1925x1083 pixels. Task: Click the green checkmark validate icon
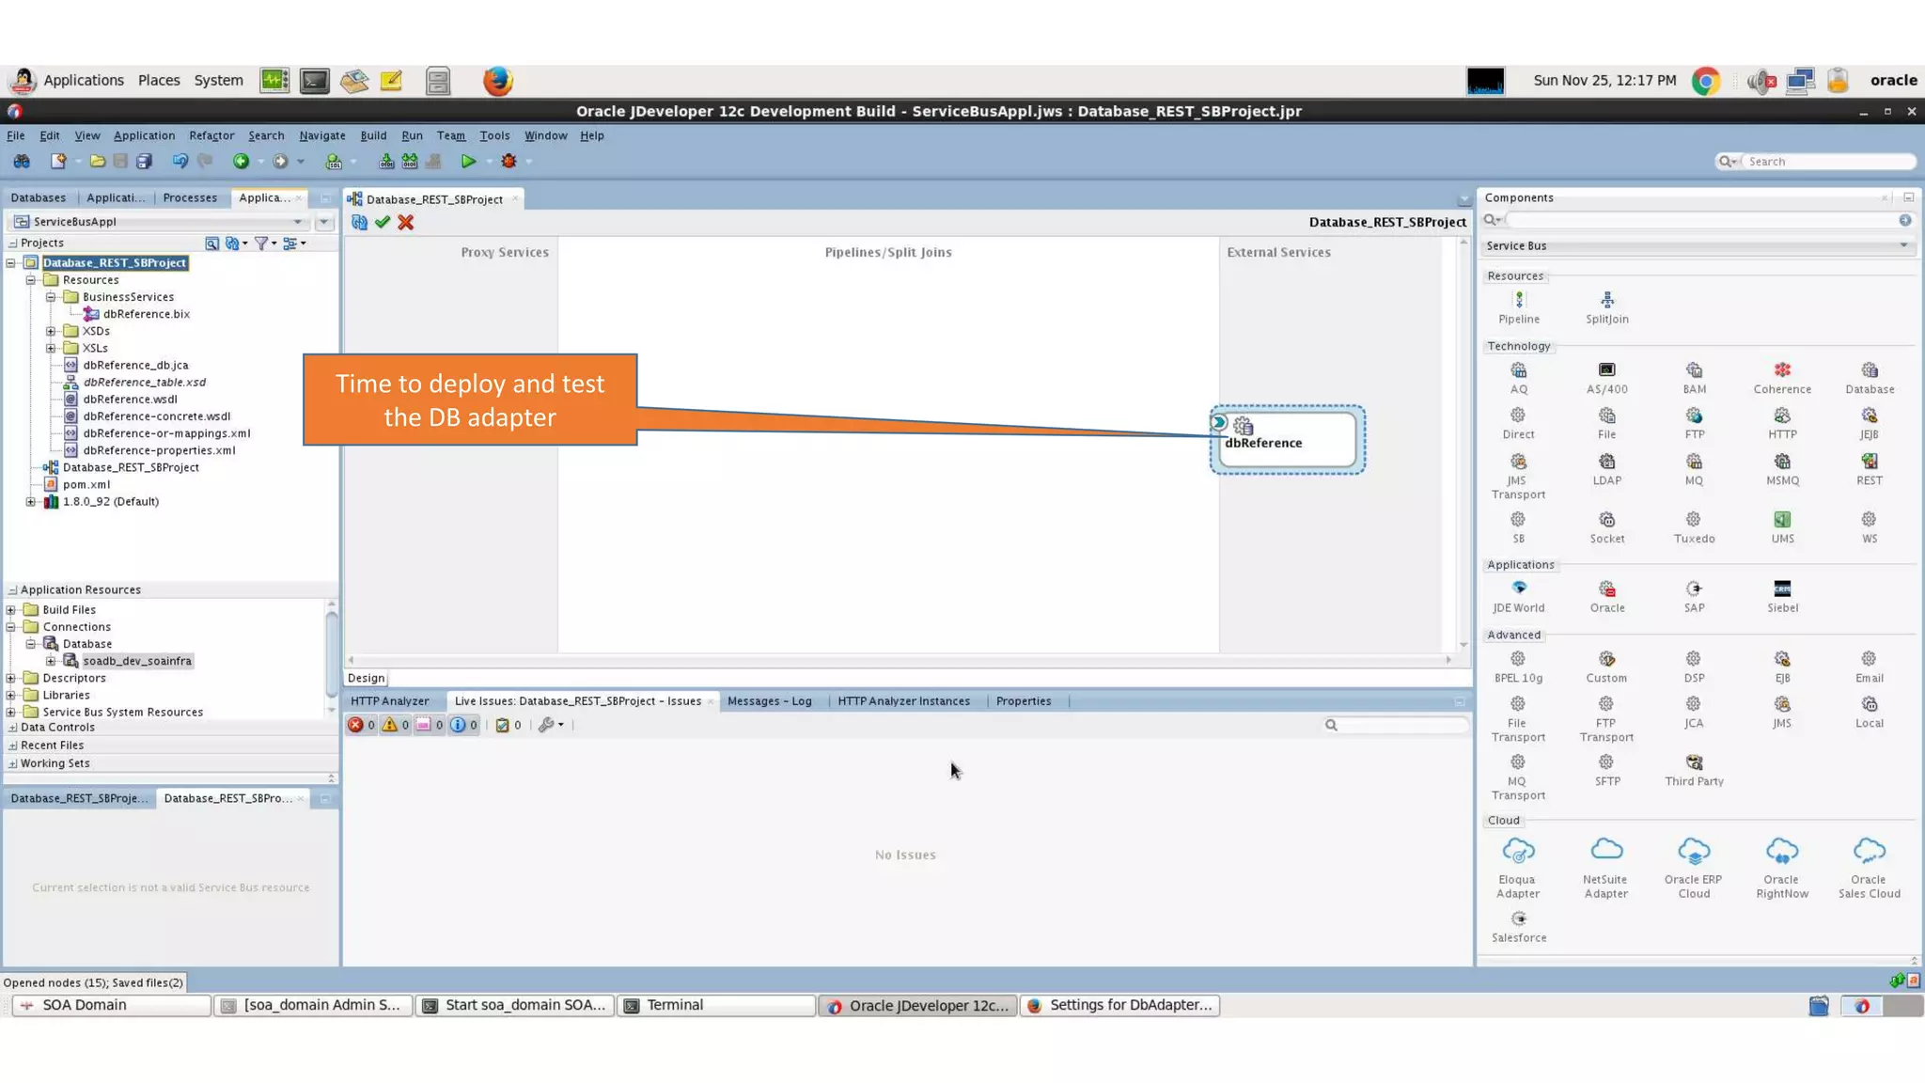(x=382, y=223)
